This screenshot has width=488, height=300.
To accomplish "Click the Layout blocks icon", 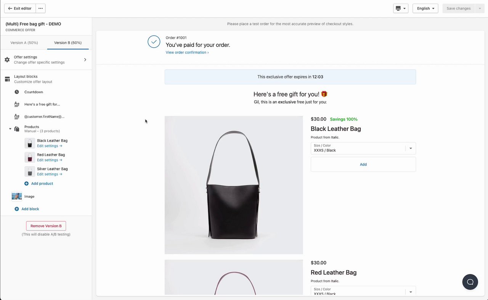I will 7,79.
